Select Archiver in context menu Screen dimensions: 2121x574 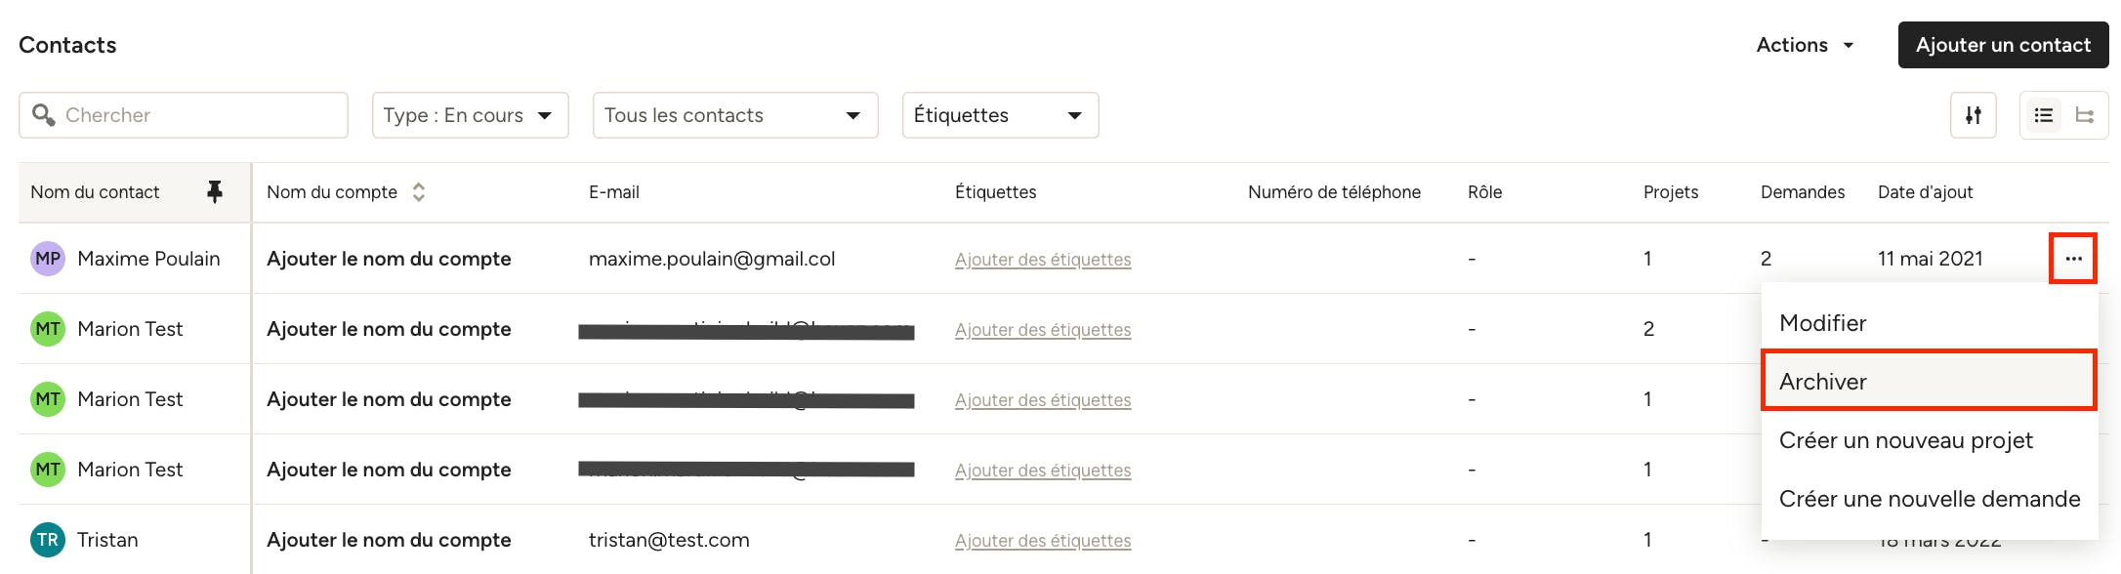[1929, 381]
